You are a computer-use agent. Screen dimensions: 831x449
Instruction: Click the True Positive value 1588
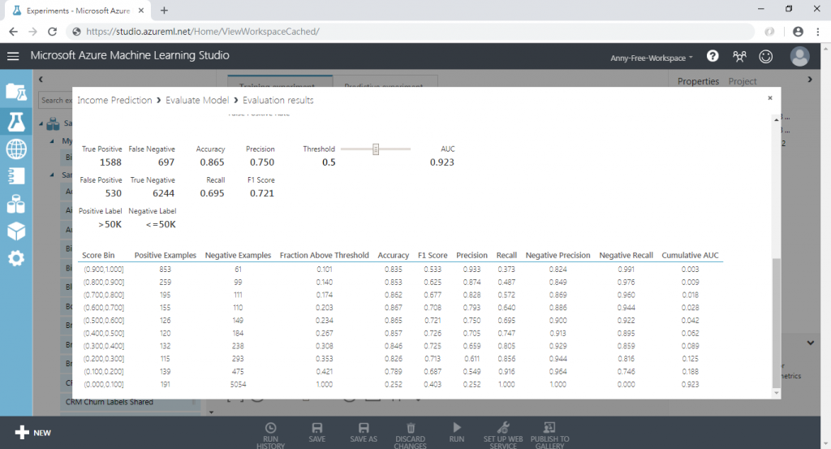pos(110,162)
